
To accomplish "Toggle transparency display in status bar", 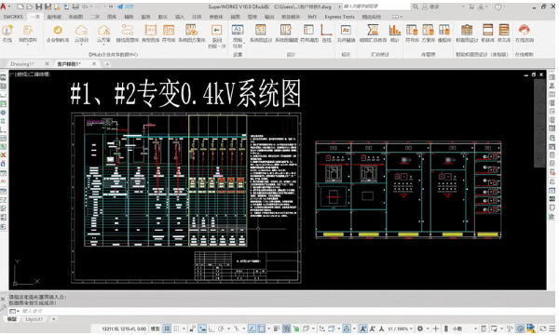I will pyautogui.click(x=286, y=328).
